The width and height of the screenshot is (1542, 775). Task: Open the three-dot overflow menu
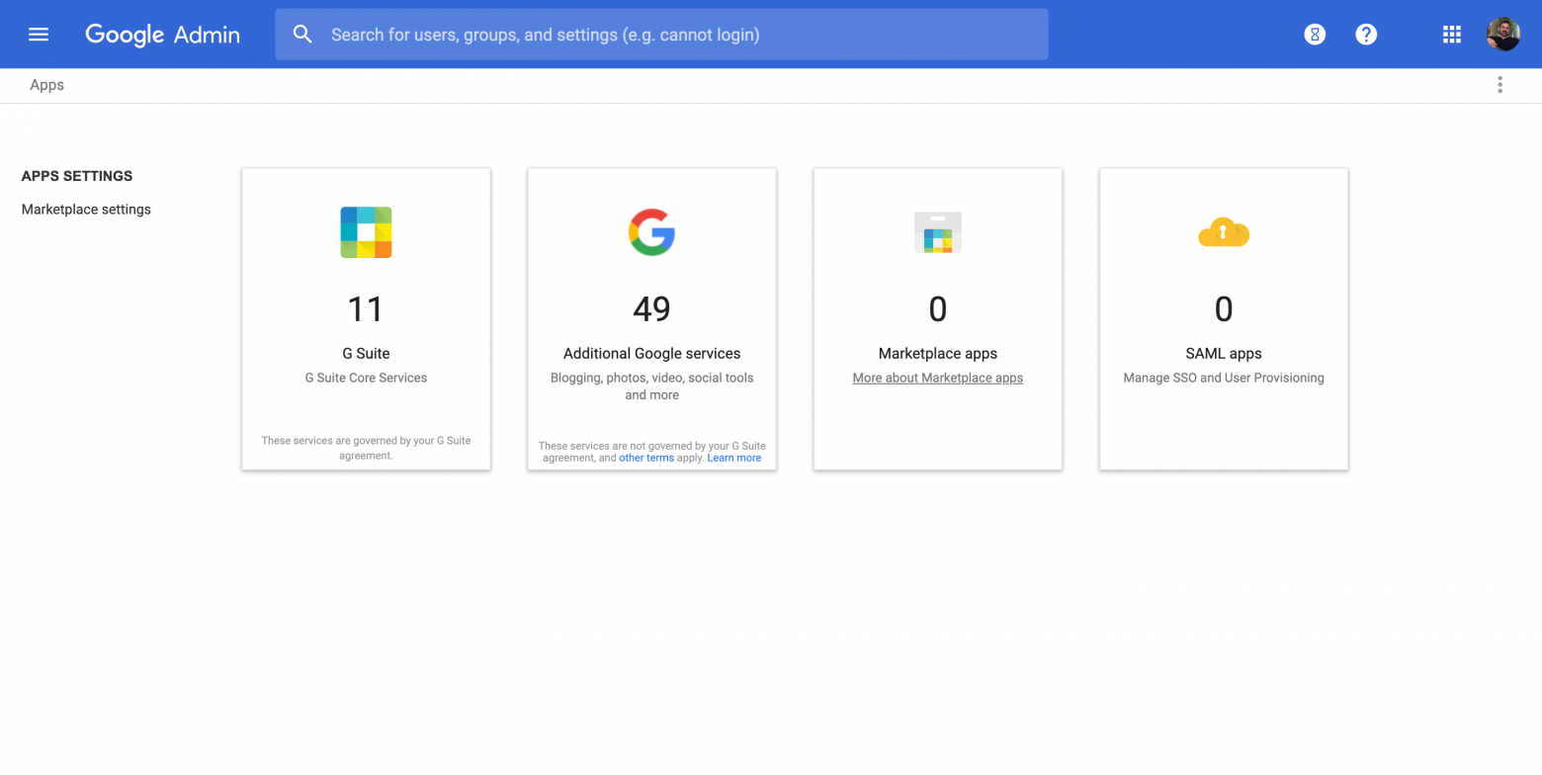tap(1499, 85)
